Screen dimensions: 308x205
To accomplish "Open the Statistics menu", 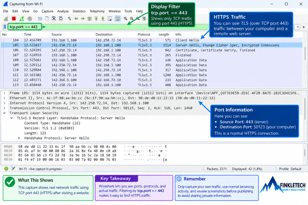I will pos(79,11).
